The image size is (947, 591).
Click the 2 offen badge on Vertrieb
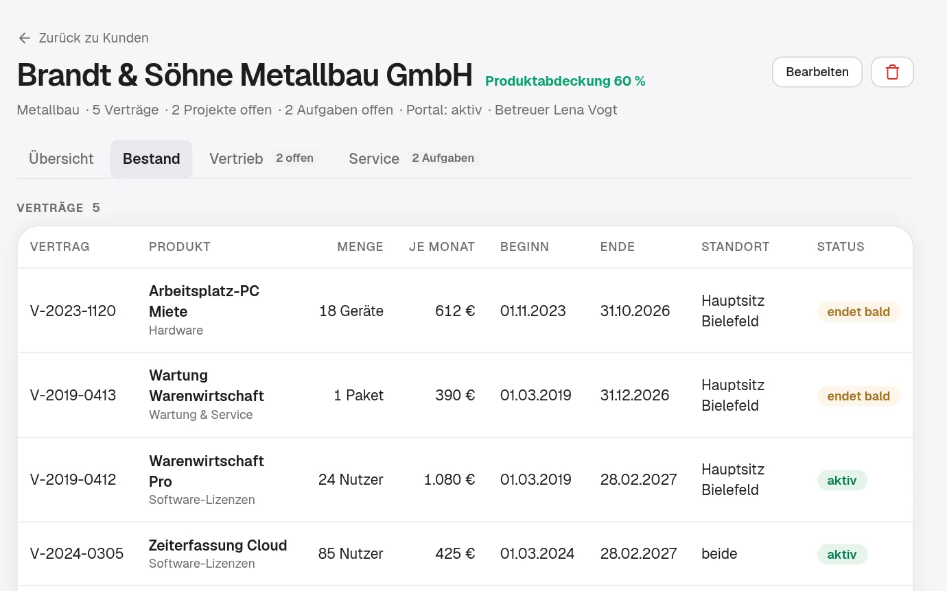[x=295, y=158]
